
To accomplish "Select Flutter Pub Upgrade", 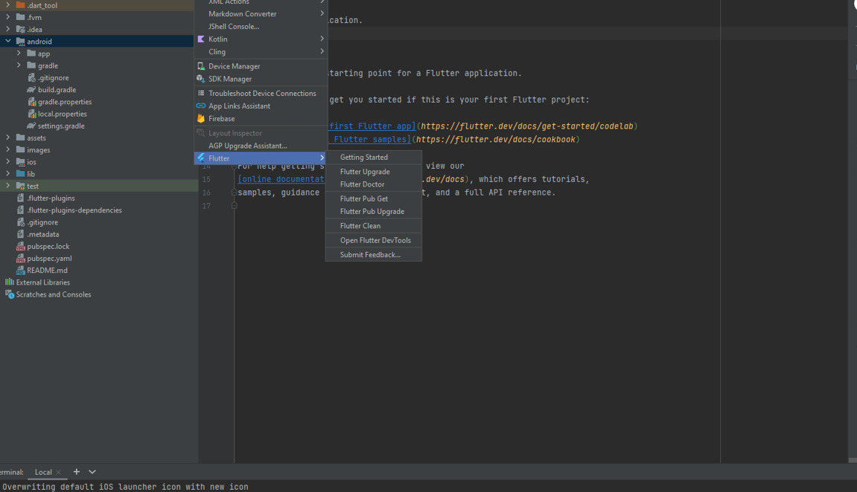I will click(373, 212).
